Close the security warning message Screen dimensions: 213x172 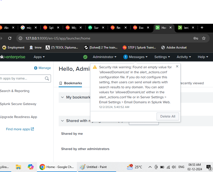tap(177, 66)
